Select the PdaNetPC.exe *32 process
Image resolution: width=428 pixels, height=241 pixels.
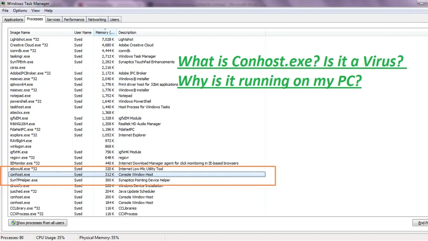coord(137,129)
